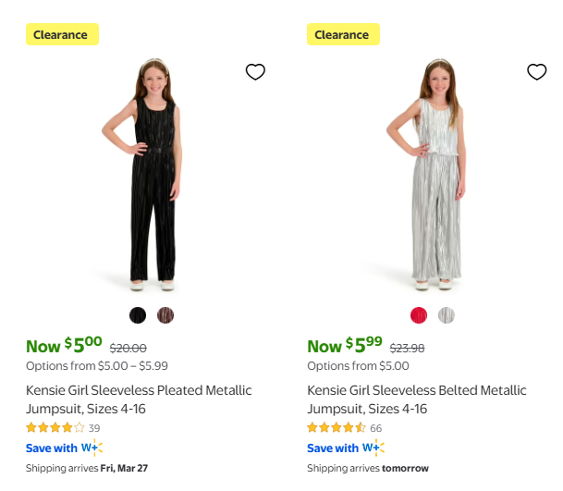The image size is (563, 491).
Task: Favorite the Belted Metallic Jumpsuit with heart icon
Action: pos(536,72)
